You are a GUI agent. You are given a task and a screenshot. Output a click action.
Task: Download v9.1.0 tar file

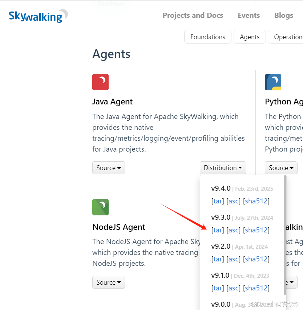[218, 288]
